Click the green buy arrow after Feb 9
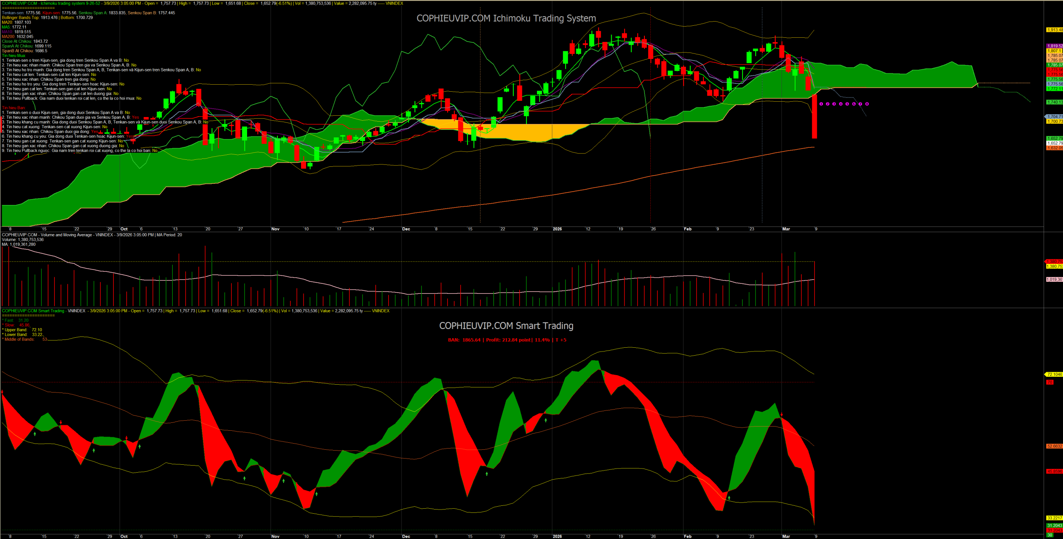 [x=729, y=498]
